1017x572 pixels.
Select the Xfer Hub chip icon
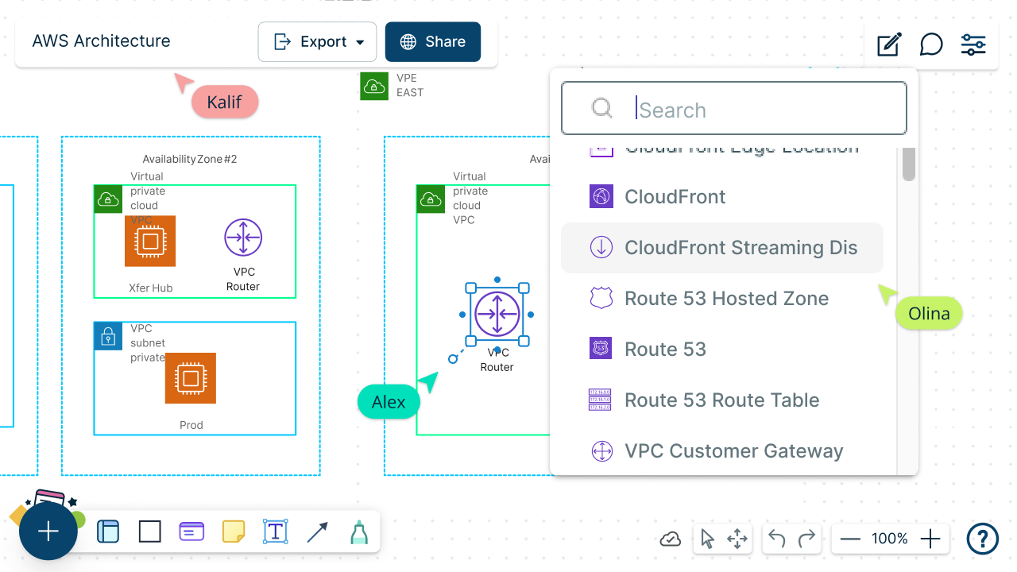click(x=150, y=241)
